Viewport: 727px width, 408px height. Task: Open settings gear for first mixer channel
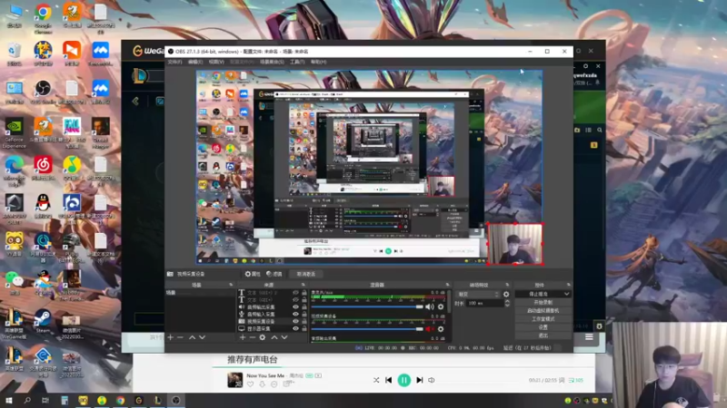[x=441, y=306]
